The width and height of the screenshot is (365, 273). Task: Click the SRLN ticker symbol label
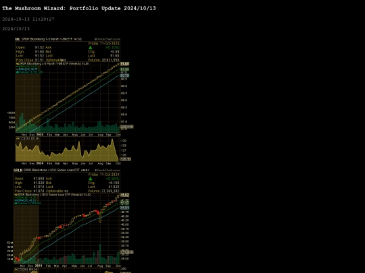pyautogui.click(x=18, y=170)
